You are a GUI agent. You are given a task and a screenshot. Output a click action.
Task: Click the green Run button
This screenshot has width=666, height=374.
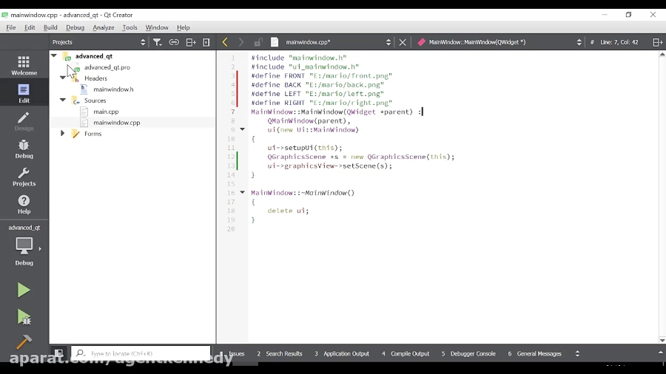[x=24, y=290]
